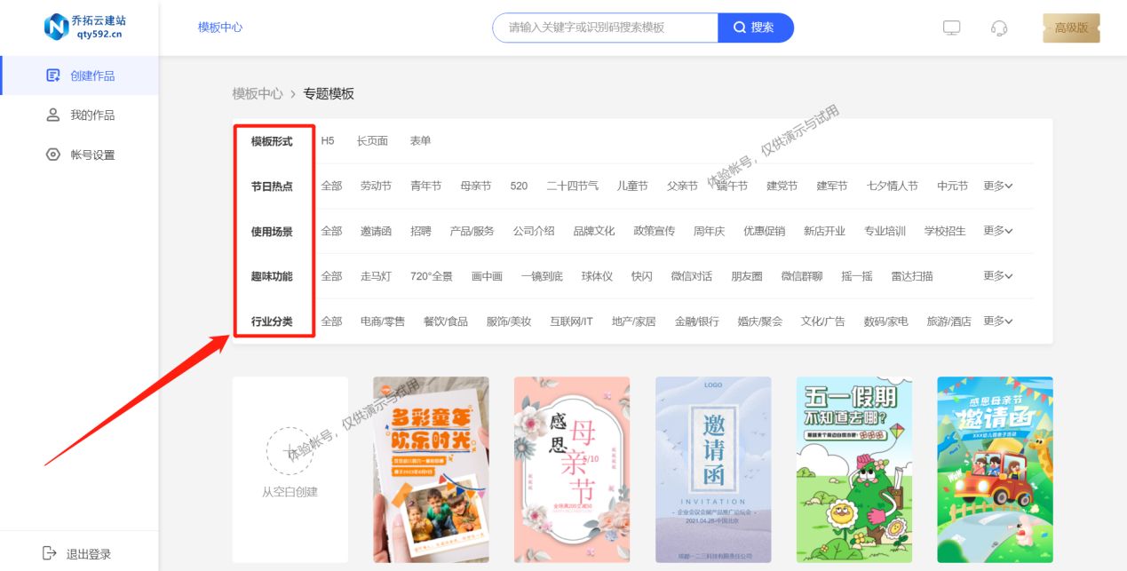
Task: Choose the 餐饮/食品 industry filter
Action: click(x=446, y=321)
